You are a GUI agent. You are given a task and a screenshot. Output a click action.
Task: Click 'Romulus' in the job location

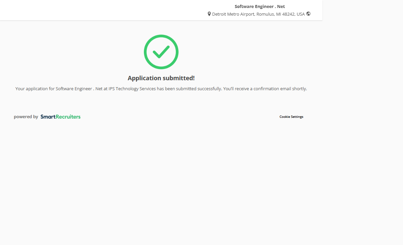[265, 14]
